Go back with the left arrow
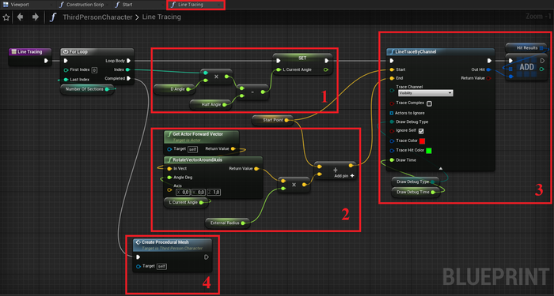 (x=20, y=17)
